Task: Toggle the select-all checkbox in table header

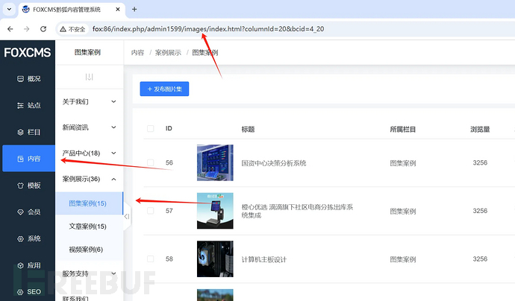Action: pos(151,129)
